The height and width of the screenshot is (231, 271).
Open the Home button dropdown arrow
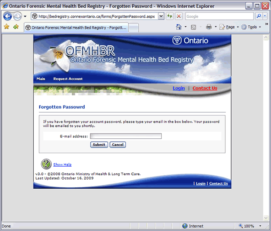click(186, 27)
